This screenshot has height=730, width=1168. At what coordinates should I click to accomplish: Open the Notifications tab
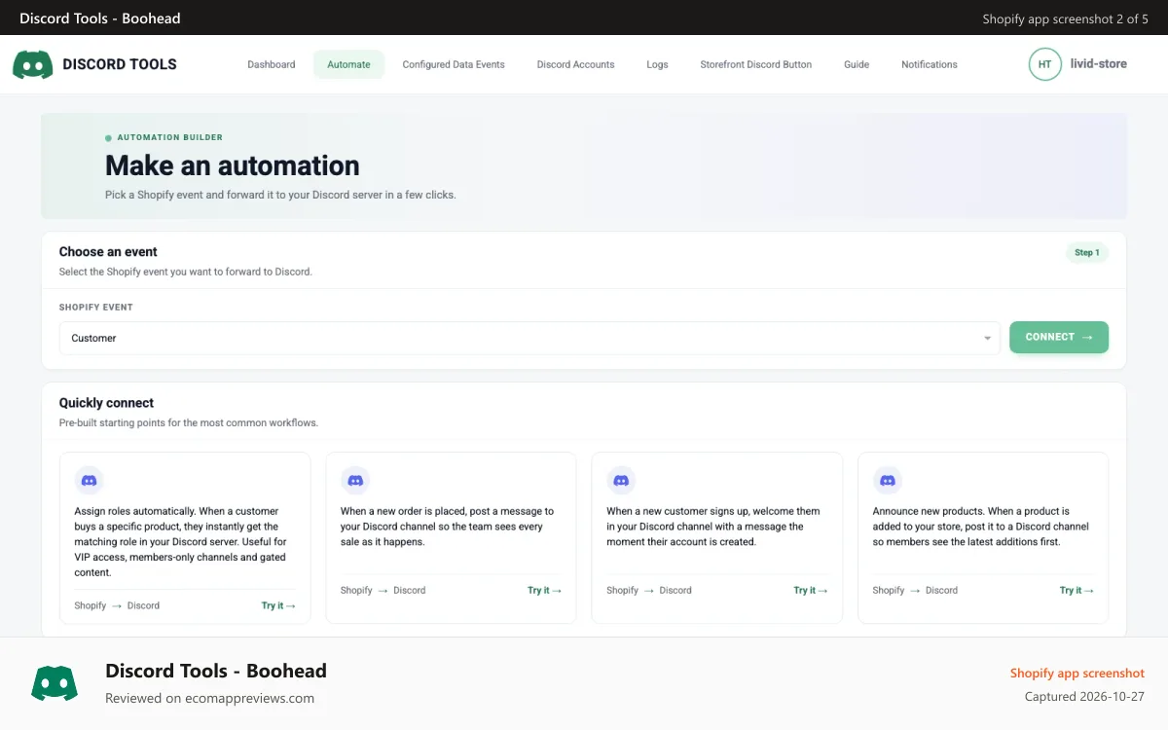(930, 64)
